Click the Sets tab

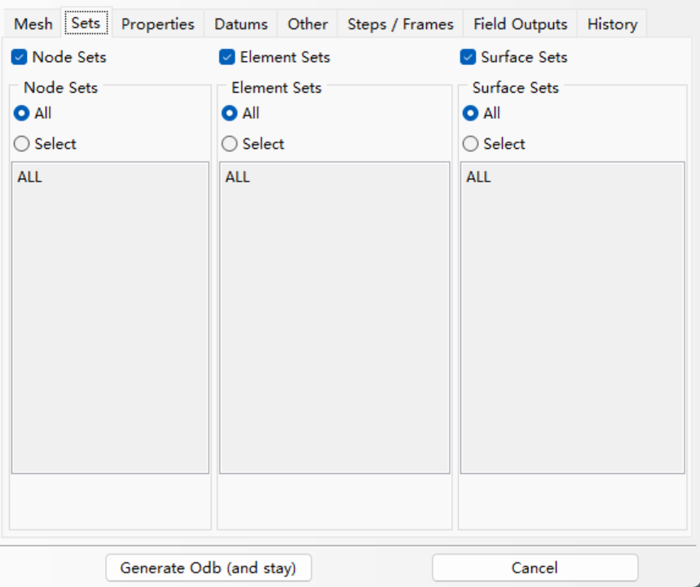coord(86,23)
